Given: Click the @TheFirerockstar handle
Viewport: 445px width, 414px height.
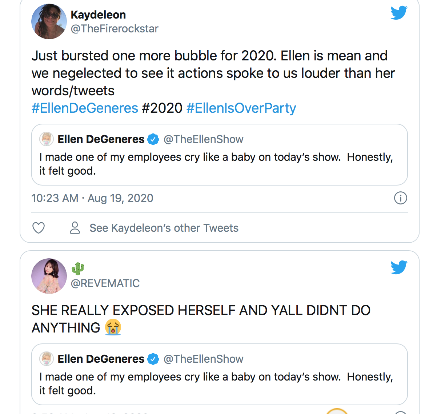Looking at the screenshot, I should click(x=115, y=29).
